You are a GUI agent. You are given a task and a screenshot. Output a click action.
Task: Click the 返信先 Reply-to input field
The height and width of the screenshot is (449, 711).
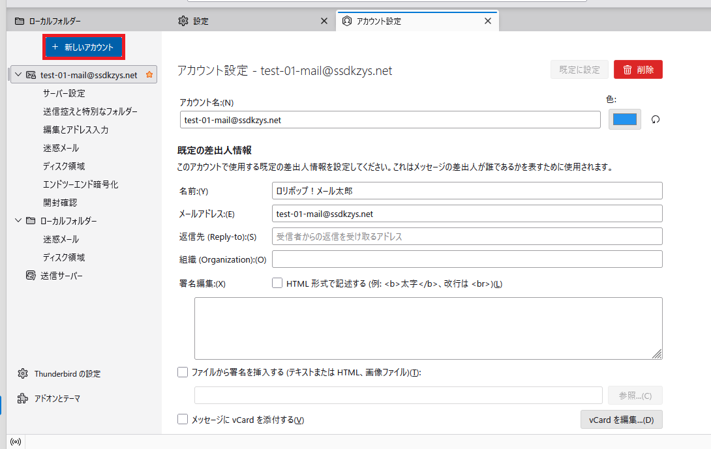tap(467, 237)
